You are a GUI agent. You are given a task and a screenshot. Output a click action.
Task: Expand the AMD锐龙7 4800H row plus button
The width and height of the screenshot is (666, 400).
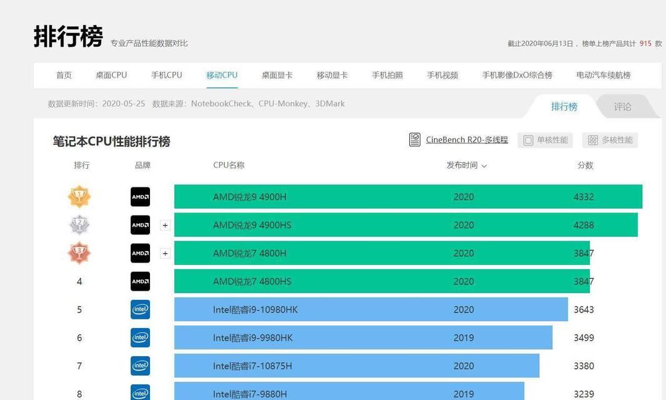[x=165, y=253]
